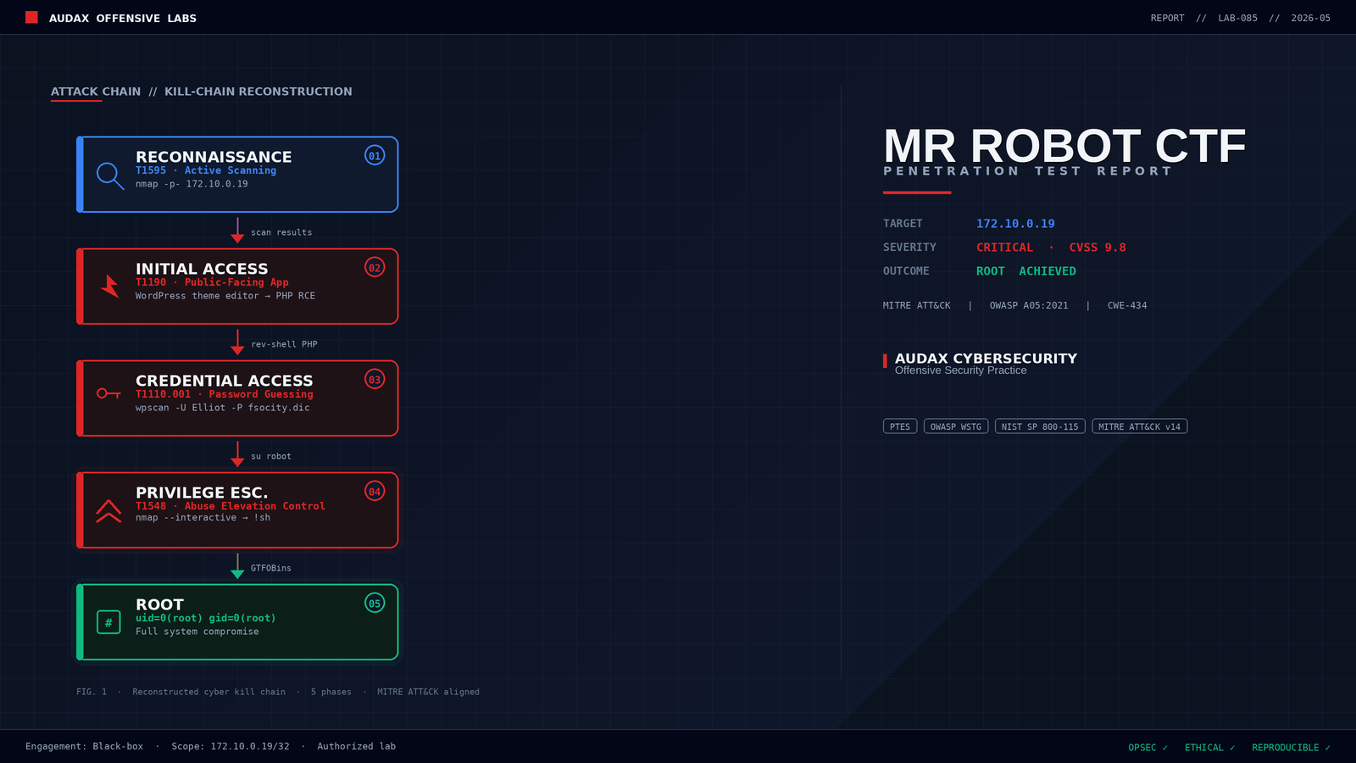Click the 'OWASP A05:2021' reference
The image size is (1356, 763).
pyautogui.click(x=1029, y=305)
